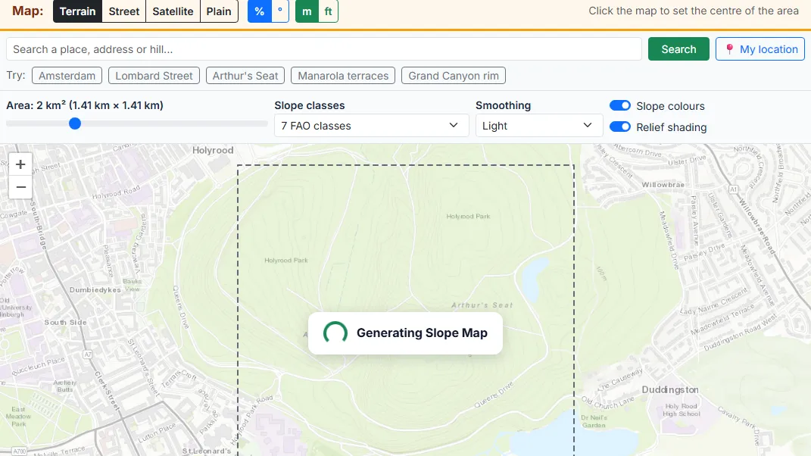Click the Dumbiedykes map label
Image resolution: width=811 pixels, height=456 pixels.
[x=95, y=290]
